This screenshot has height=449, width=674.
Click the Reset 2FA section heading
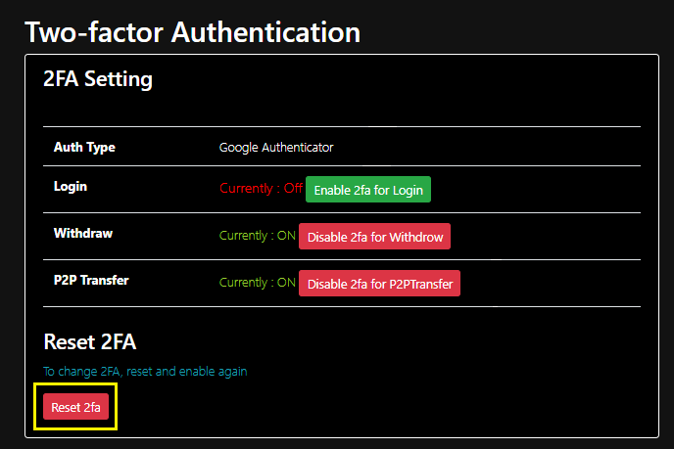pyautogui.click(x=90, y=341)
